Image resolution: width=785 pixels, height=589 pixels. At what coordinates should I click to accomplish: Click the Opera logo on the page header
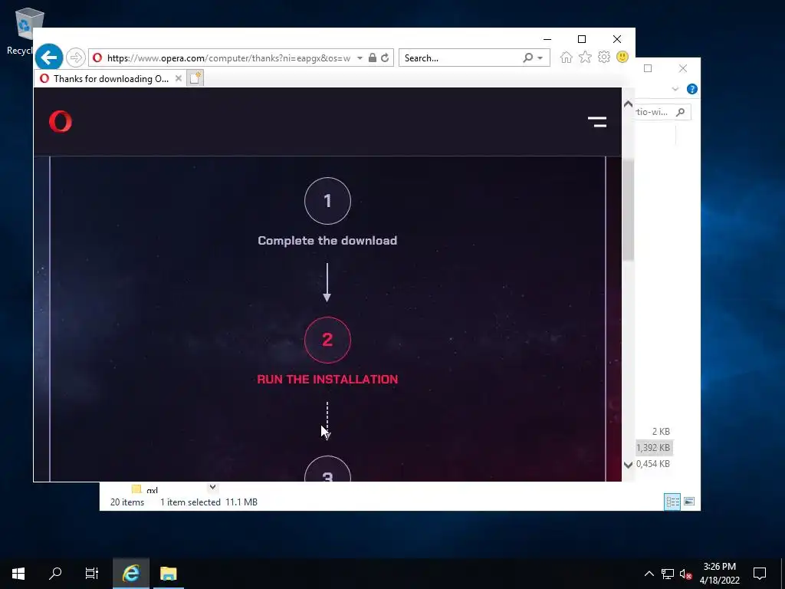[61, 122]
